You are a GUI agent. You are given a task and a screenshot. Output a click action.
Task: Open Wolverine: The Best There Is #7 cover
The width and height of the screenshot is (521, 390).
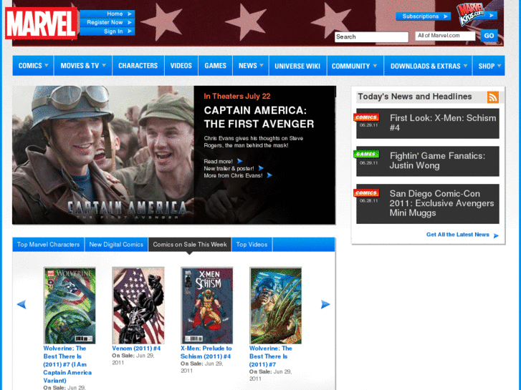coord(276,306)
